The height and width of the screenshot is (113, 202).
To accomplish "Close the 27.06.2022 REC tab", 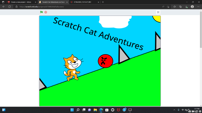I will coord(98,2).
